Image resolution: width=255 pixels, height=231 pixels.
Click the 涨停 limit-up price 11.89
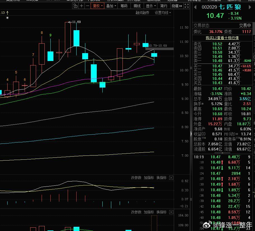pos(217,119)
